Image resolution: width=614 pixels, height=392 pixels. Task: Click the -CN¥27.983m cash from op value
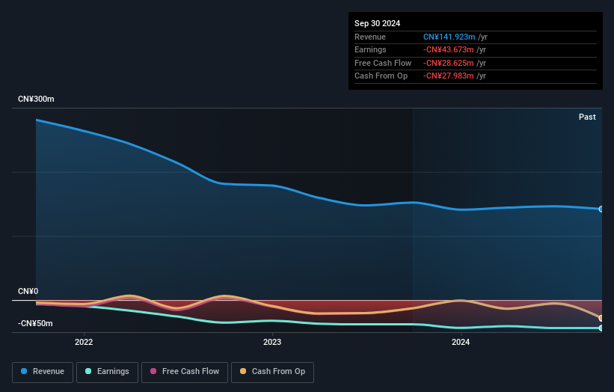[x=449, y=76]
